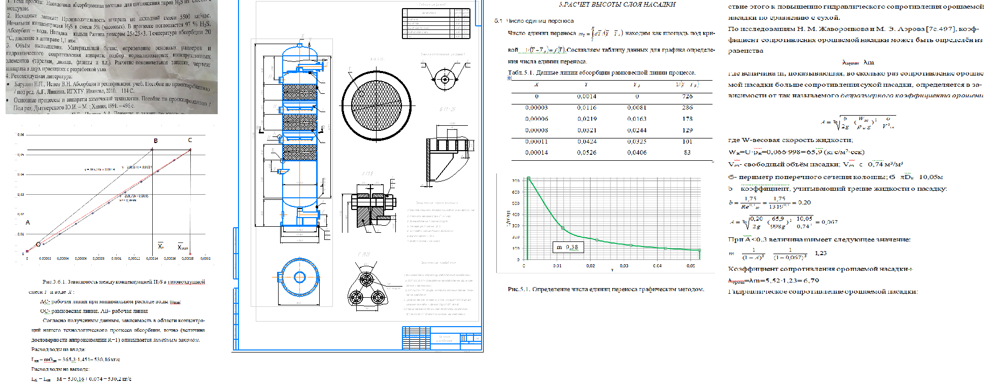The height and width of the screenshot is (387, 984).
Task: Click the "m 9,38" label box on the chart
Action: tap(568, 247)
